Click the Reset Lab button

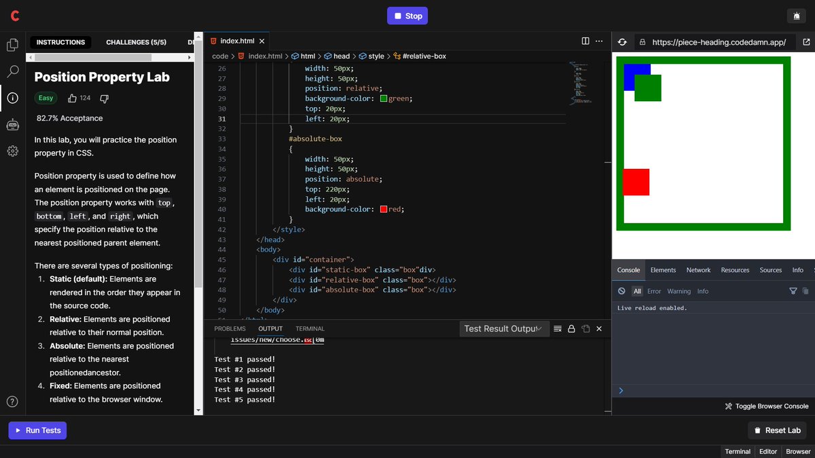coord(777,430)
